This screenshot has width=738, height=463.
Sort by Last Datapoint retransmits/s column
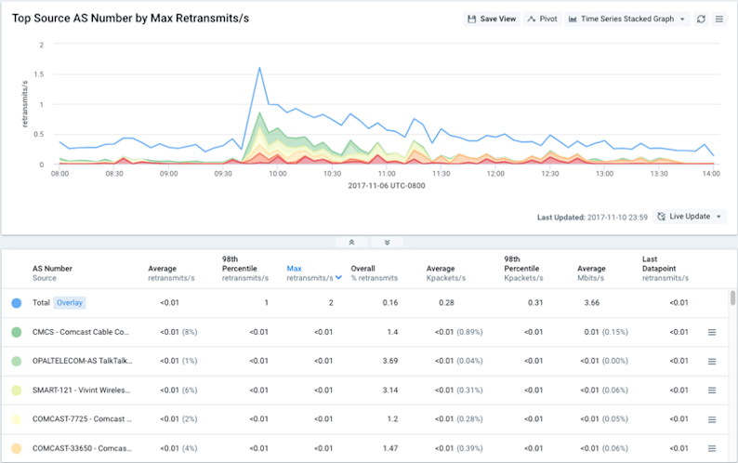[666, 269]
